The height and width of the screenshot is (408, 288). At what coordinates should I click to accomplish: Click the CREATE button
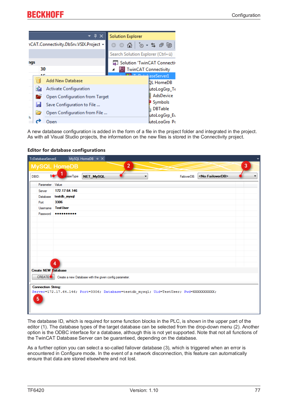click(x=43, y=277)
